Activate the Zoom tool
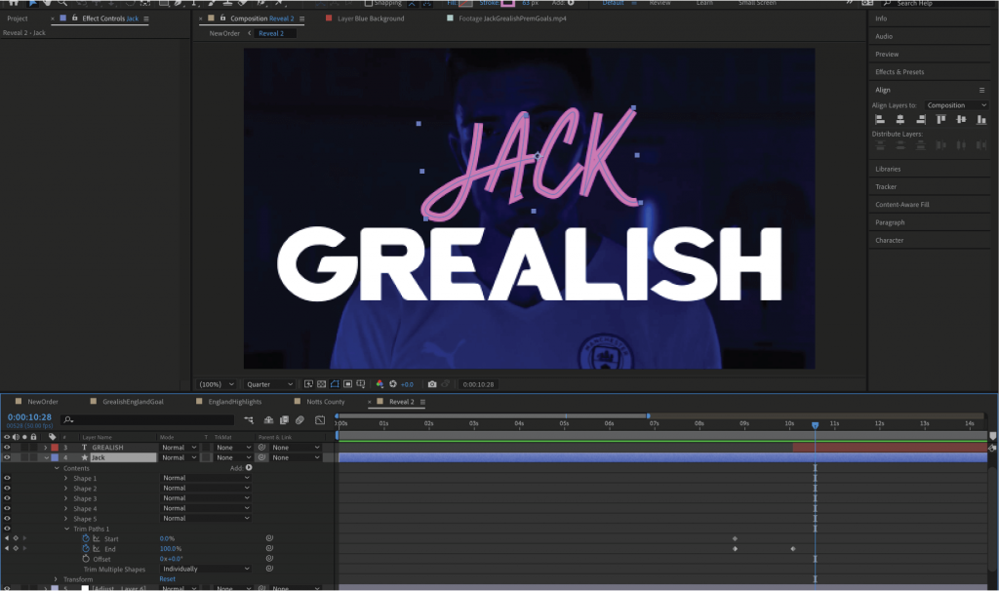The height and width of the screenshot is (591, 999). [x=62, y=5]
